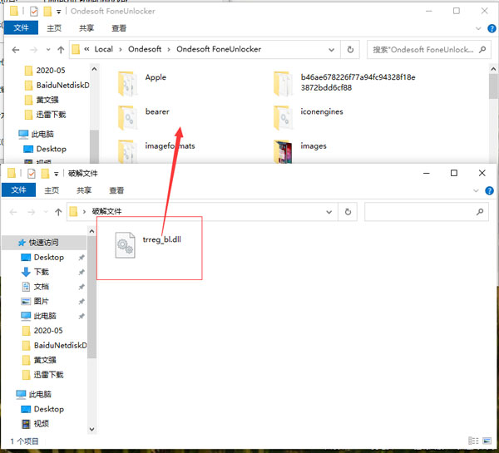Minimize the 破解文件 window

point(427,174)
